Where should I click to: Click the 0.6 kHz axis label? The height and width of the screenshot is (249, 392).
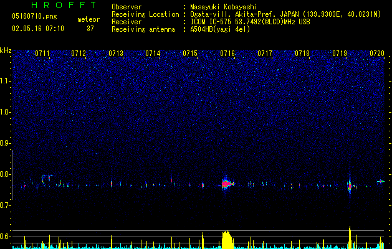(x=6, y=237)
